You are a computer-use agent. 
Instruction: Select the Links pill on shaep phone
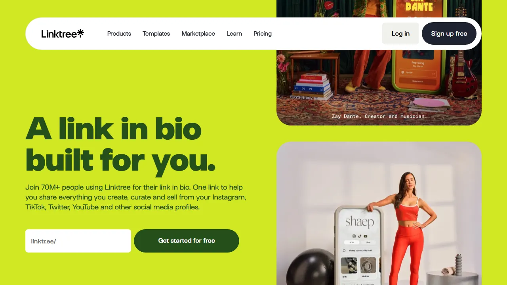pos(352,242)
